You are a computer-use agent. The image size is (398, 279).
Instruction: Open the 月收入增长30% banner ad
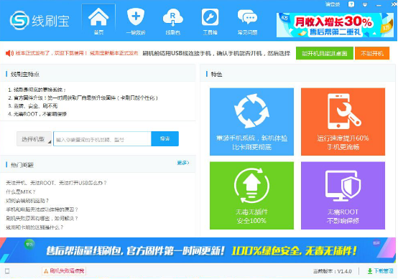(335, 25)
